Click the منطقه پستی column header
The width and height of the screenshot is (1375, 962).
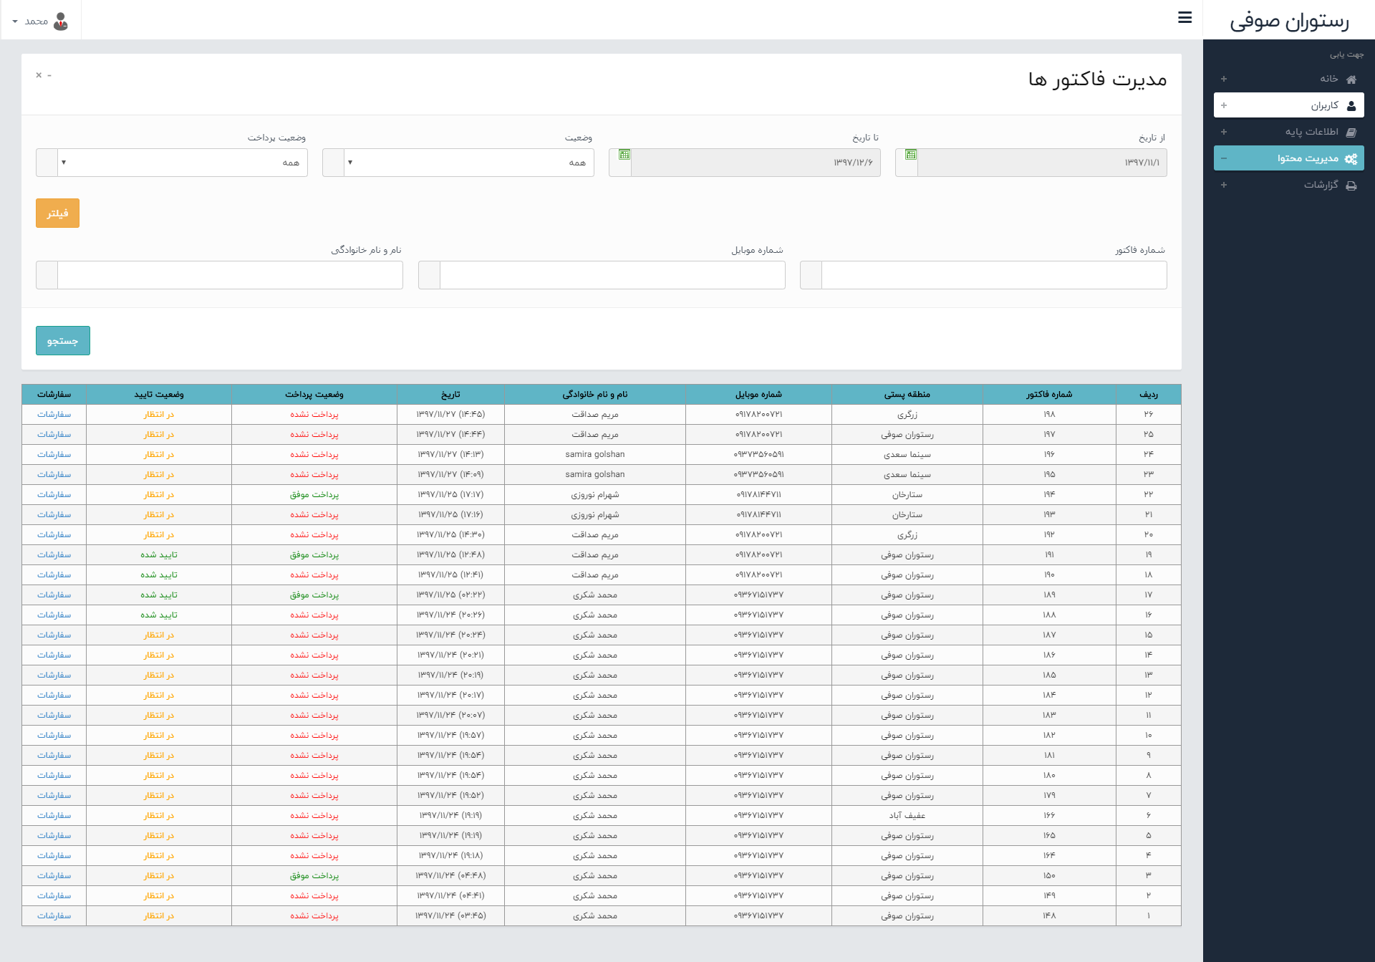tap(907, 394)
